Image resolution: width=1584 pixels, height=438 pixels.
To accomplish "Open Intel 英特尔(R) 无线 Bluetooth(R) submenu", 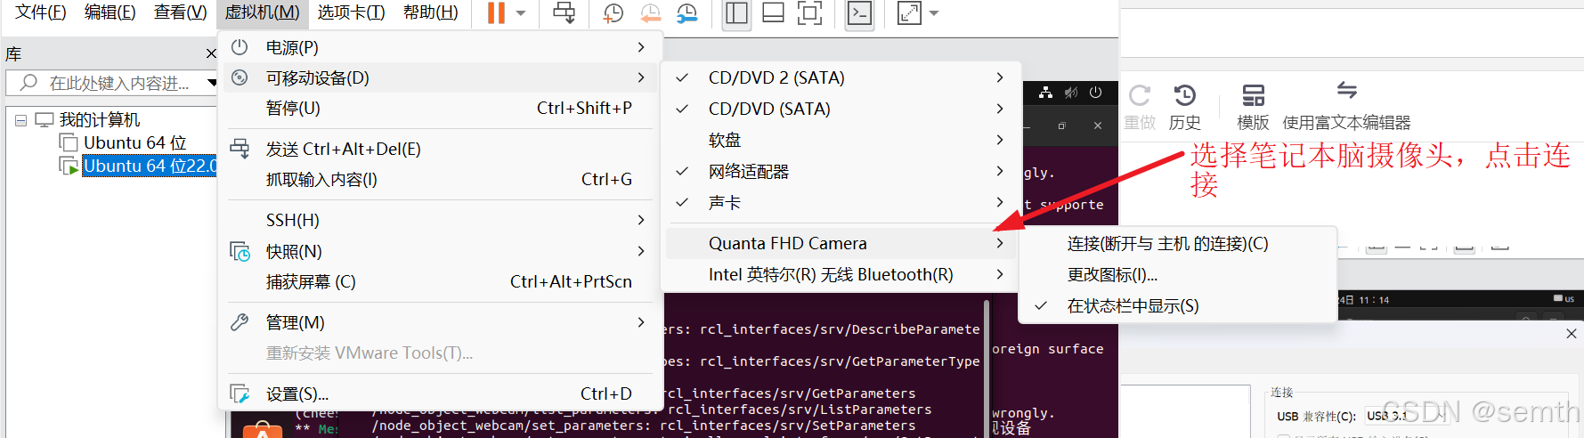I will coord(841,274).
